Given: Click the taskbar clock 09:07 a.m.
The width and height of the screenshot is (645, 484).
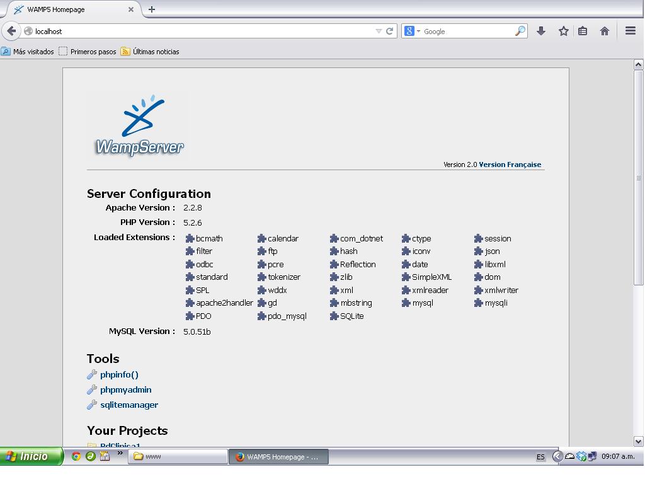Looking at the screenshot, I should 618,456.
